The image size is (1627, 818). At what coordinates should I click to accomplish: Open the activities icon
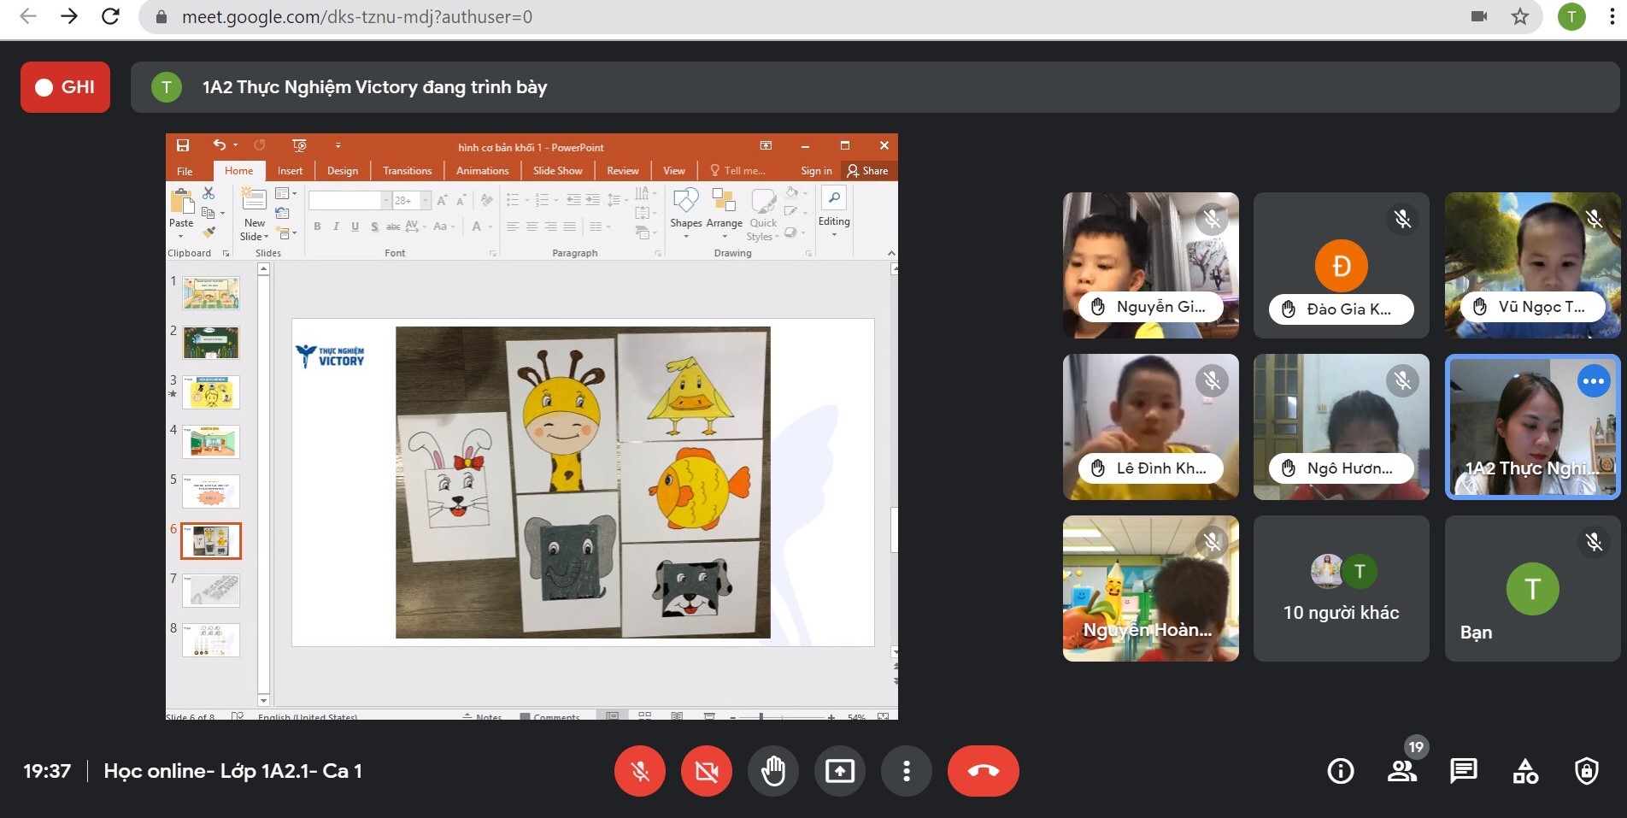(x=1524, y=771)
